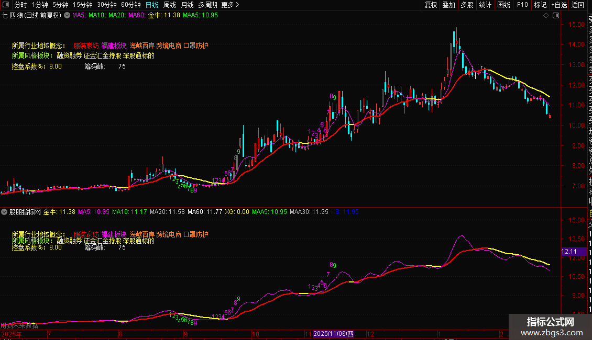Open F10 company information
This screenshot has height=340, width=592.
pos(522,5)
